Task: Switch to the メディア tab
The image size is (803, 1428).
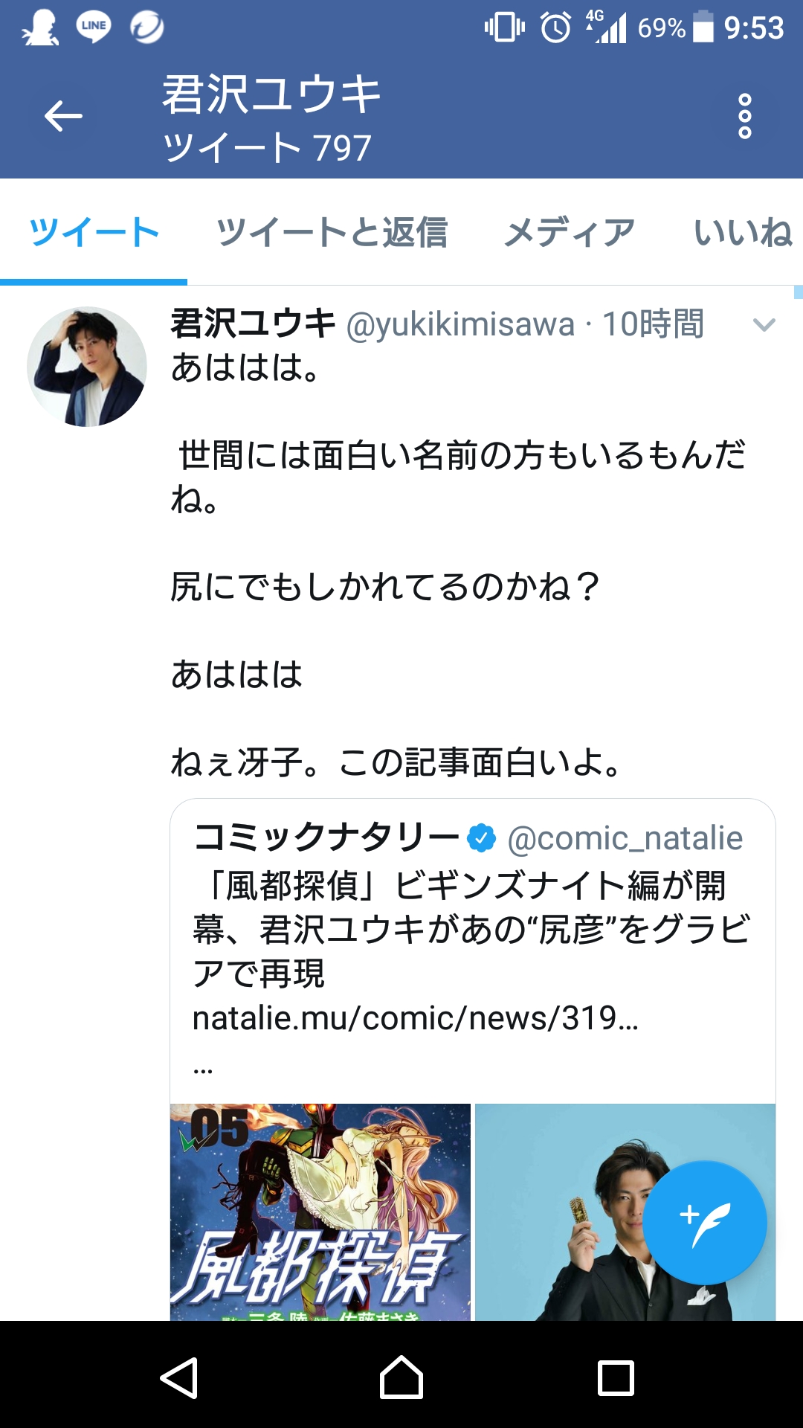Action: point(570,232)
